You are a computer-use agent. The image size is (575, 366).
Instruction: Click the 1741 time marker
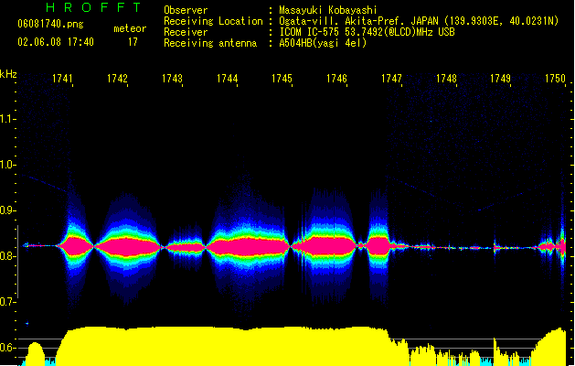click(x=62, y=79)
